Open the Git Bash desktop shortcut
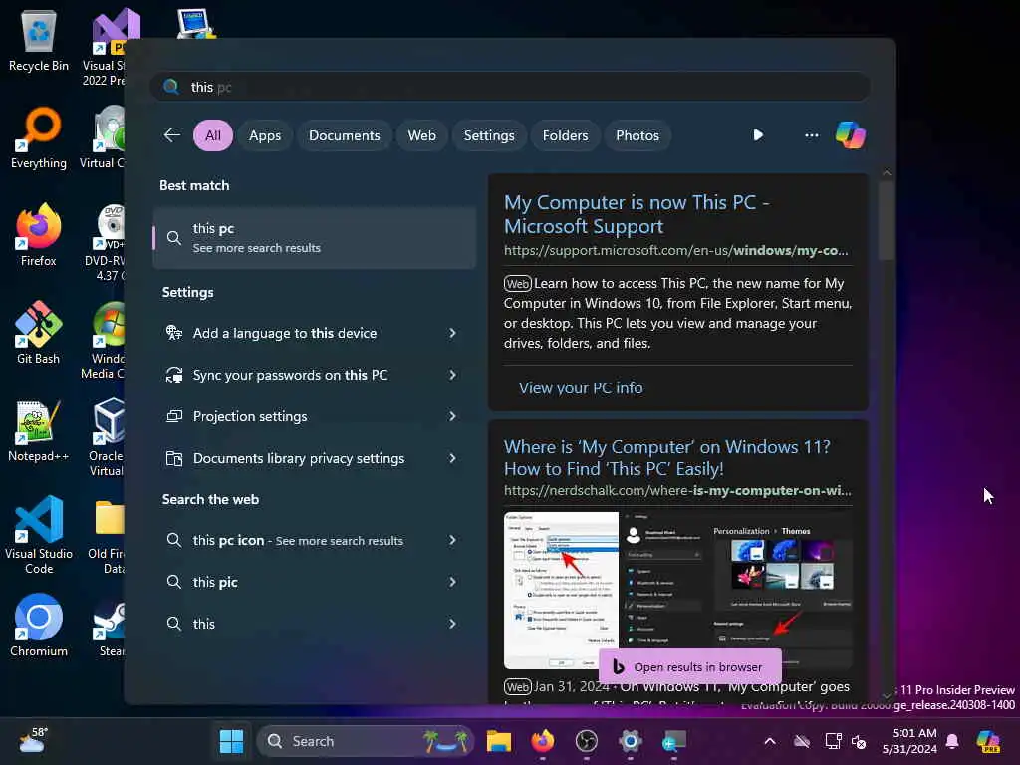The height and width of the screenshot is (765, 1020). pos(39,333)
